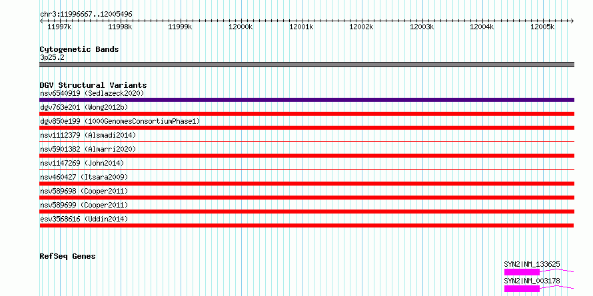This screenshot has width=593, height=296.
Task: Click the ruler's left arrowhead
Action: click(x=41, y=21)
